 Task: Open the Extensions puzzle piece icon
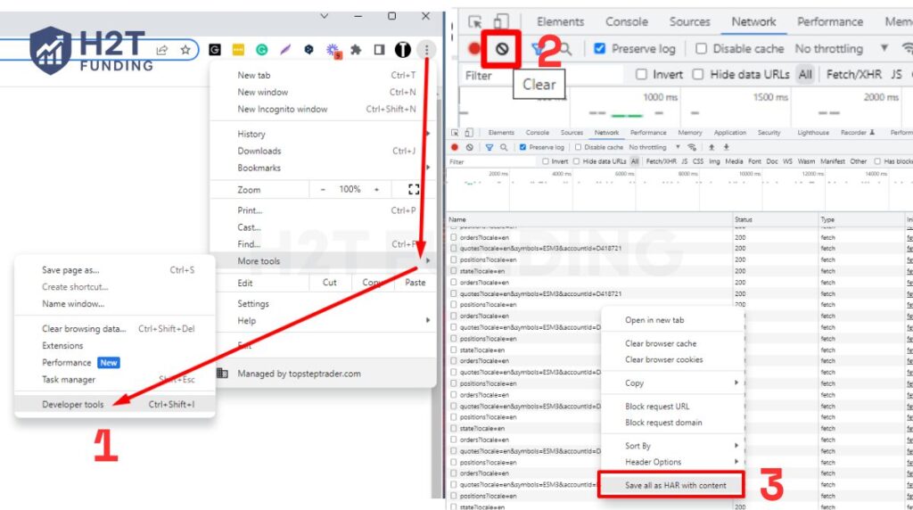coord(356,50)
